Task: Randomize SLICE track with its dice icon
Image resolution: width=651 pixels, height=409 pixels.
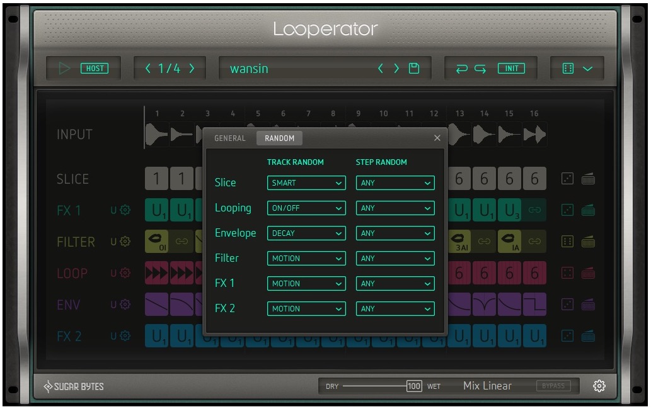Action: pyautogui.click(x=567, y=179)
